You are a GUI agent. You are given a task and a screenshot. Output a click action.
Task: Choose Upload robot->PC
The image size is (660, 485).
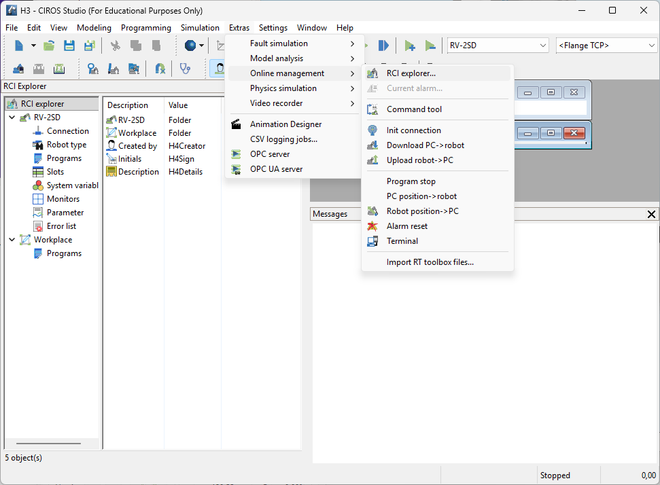(x=438, y=160)
